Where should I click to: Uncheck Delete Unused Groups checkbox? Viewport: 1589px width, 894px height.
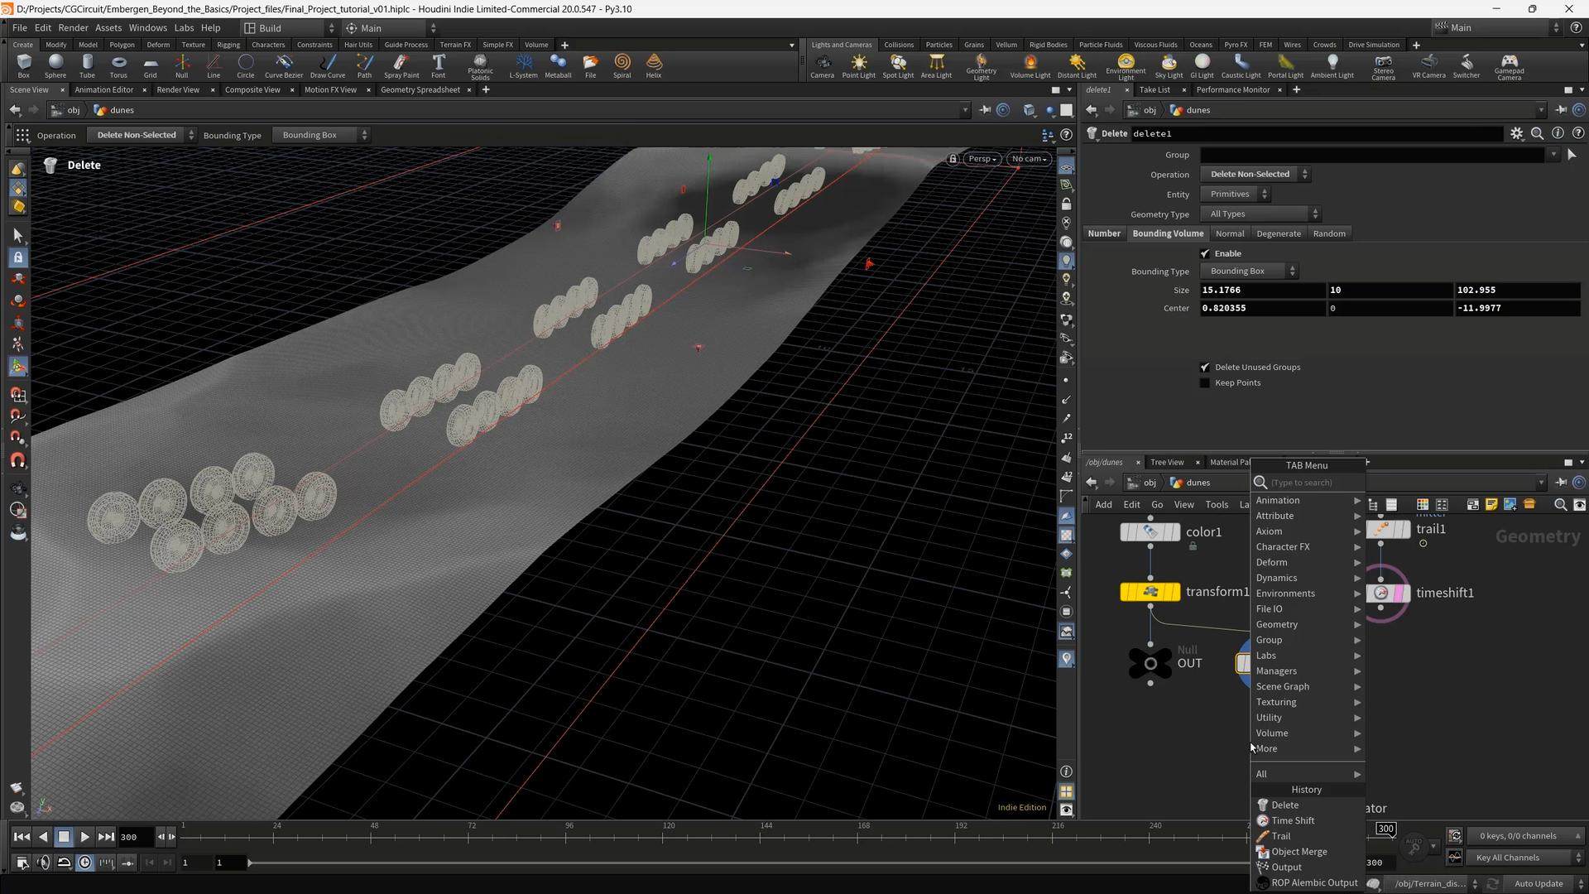point(1205,367)
